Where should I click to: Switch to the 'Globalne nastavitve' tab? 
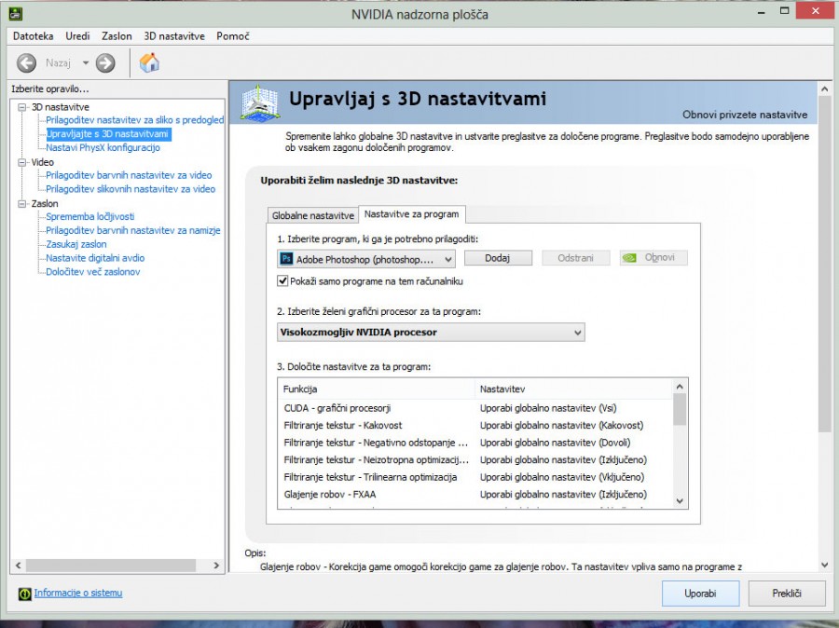coord(312,215)
